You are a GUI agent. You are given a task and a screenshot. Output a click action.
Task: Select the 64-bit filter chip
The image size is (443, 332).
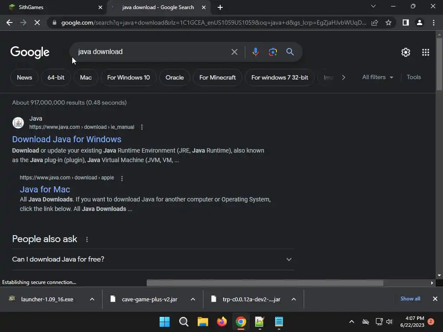pyautogui.click(x=56, y=77)
